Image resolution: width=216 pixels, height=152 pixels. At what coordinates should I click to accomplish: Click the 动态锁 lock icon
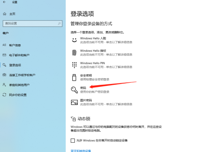click(73, 119)
